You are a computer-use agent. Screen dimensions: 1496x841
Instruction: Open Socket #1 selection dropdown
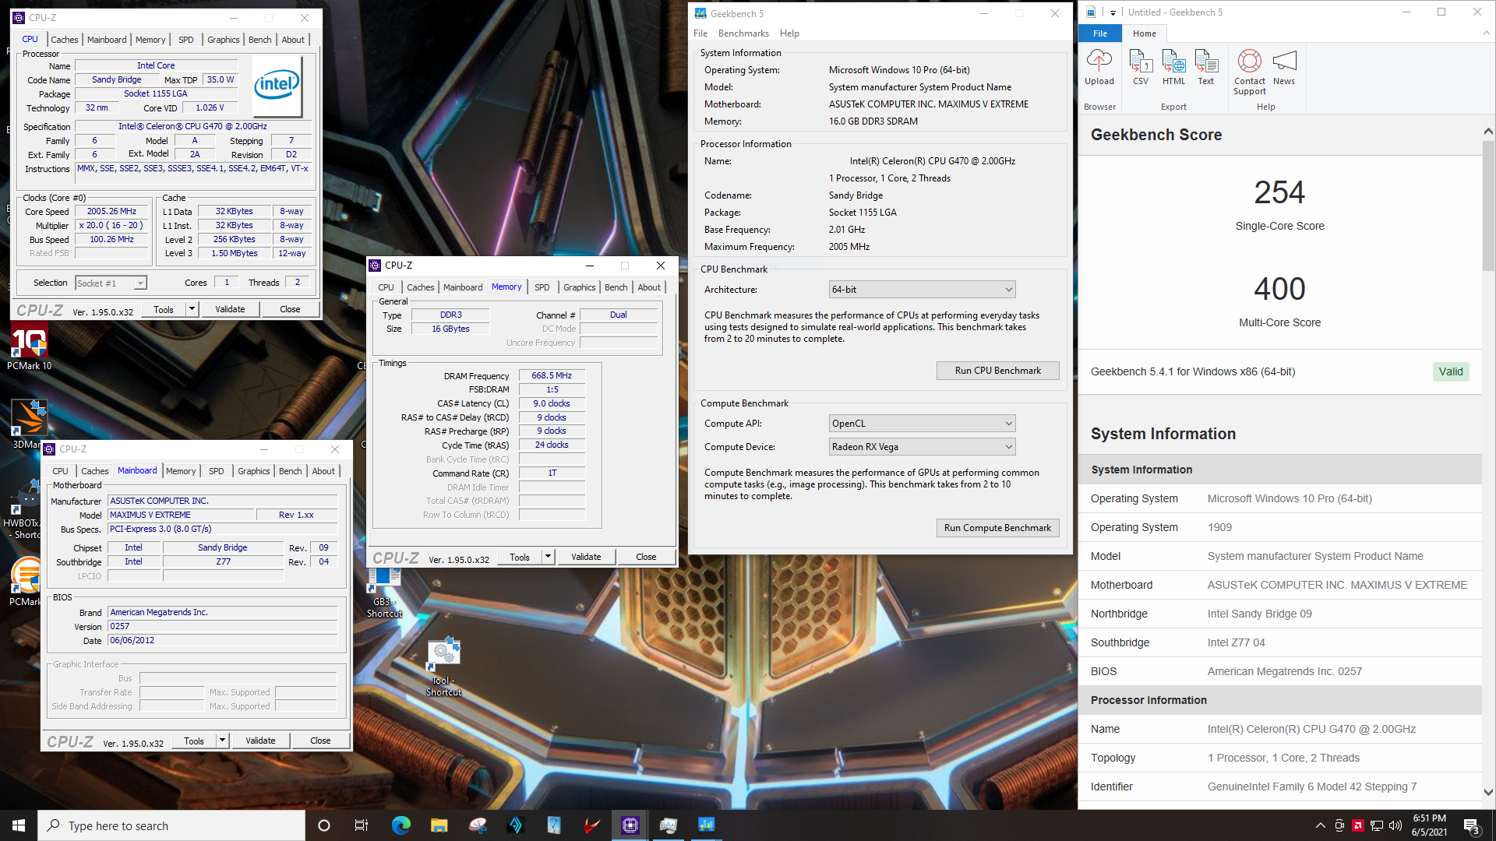click(x=111, y=283)
